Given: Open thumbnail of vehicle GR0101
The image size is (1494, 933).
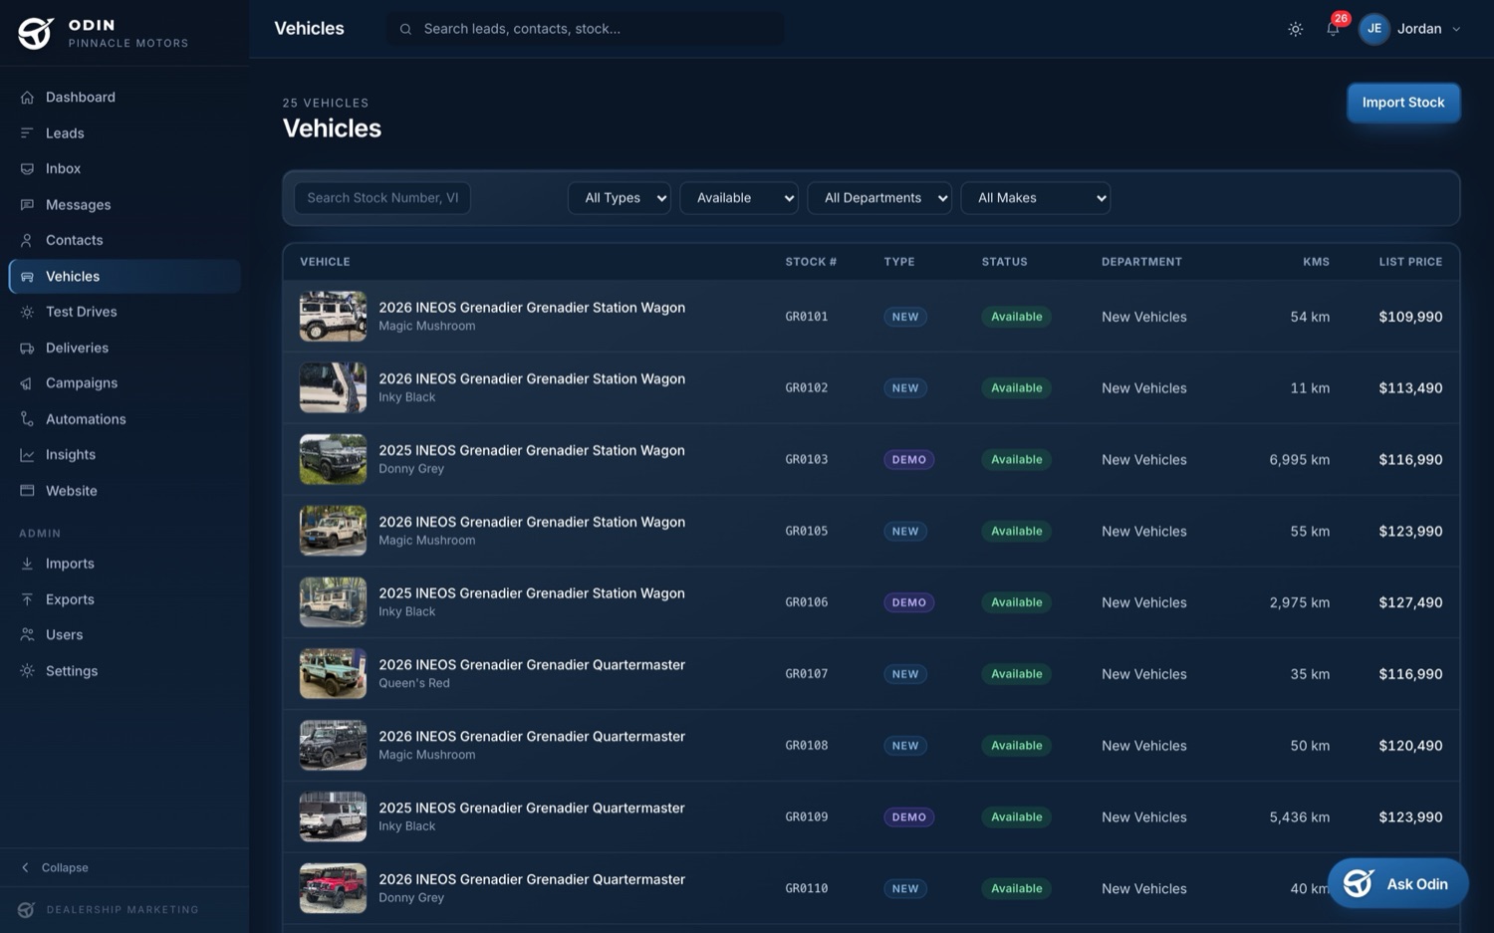Looking at the screenshot, I should pos(333,317).
